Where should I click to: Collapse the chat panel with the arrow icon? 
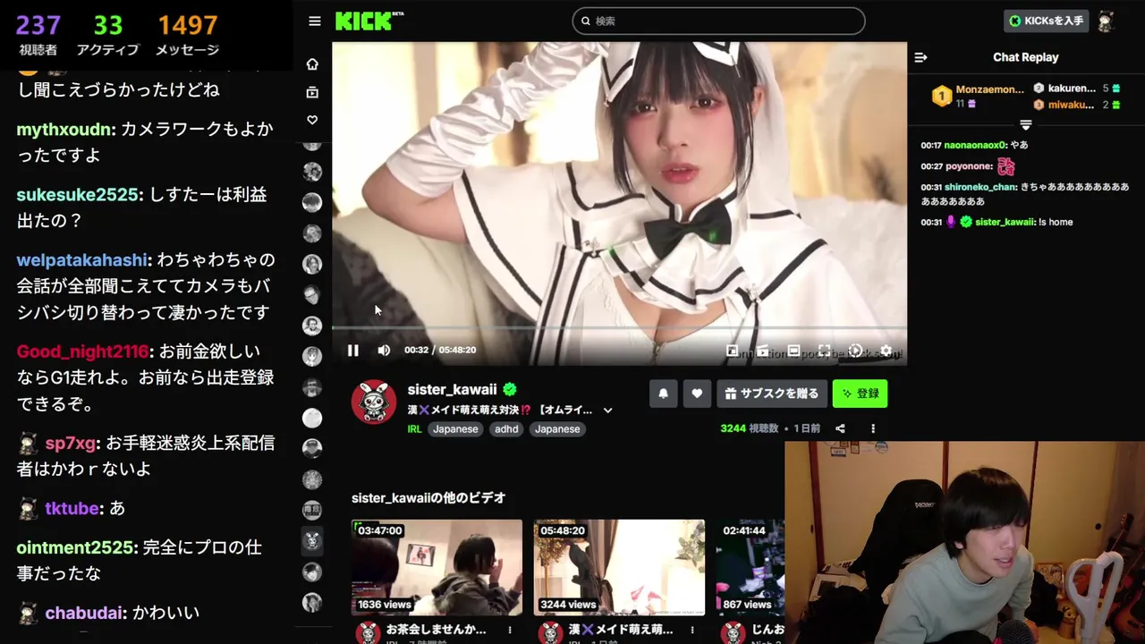pyautogui.click(x=920, y=57)
